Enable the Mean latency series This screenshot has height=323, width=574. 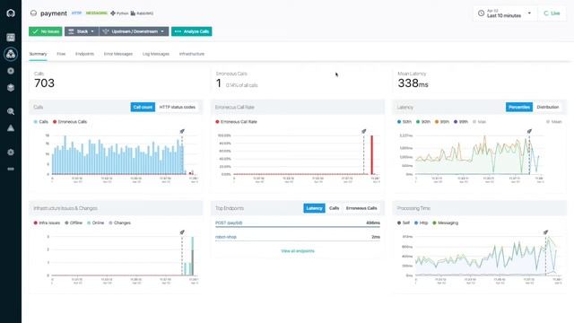[554, 122]
